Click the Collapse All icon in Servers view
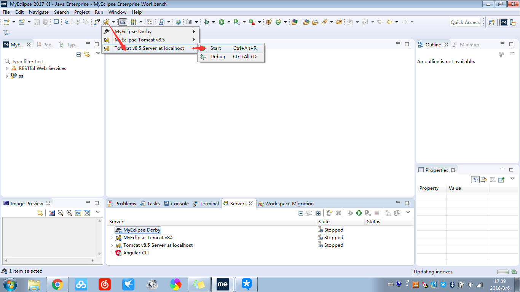Screen dimensions: 520x292 click(300, 213)
